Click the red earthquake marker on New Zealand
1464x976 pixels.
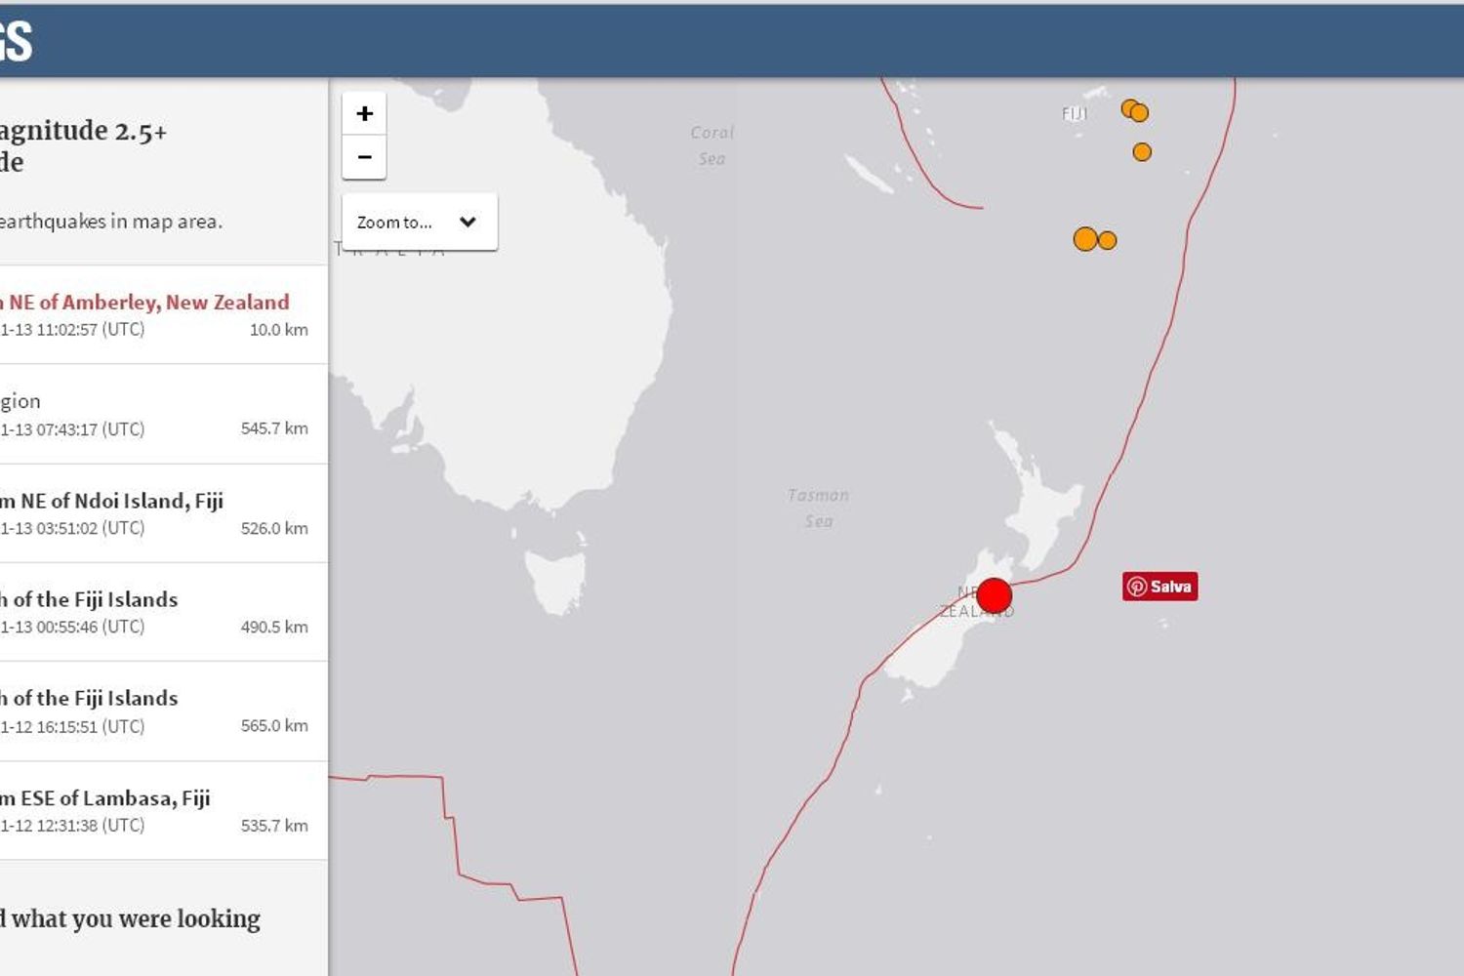pyautogui.click(x=994, y=595)
